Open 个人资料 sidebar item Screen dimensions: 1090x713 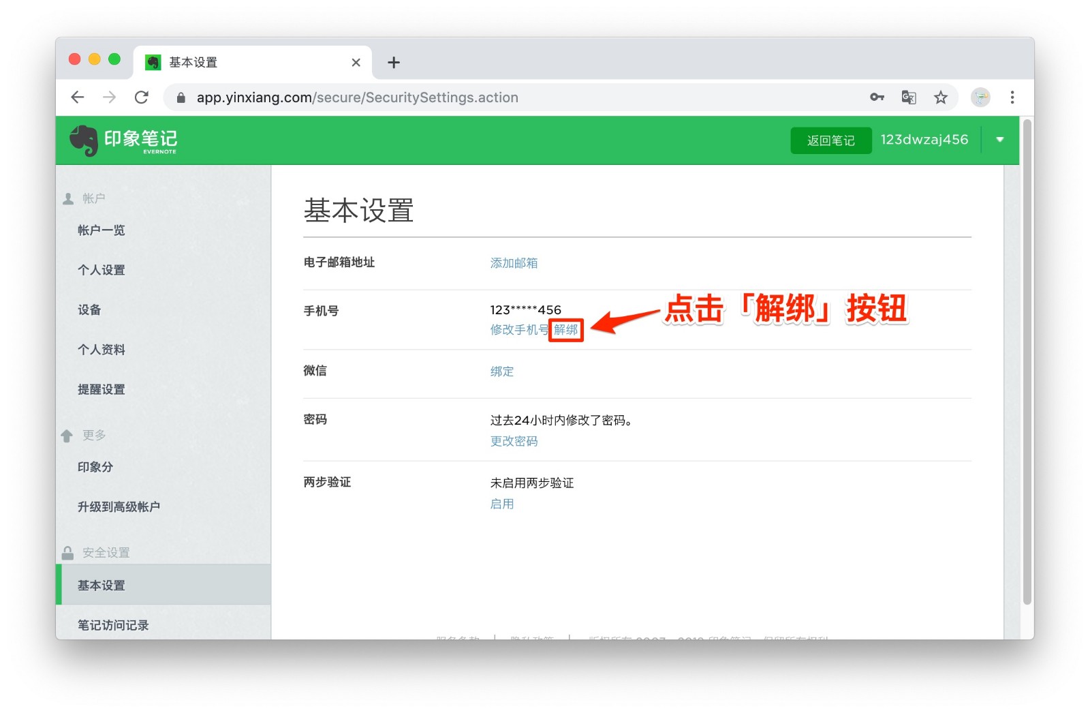coord(101,350)
